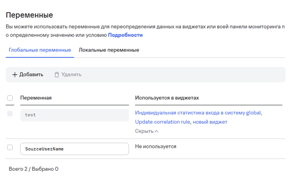Open the Update correlation rule widget link

(162, 122)
